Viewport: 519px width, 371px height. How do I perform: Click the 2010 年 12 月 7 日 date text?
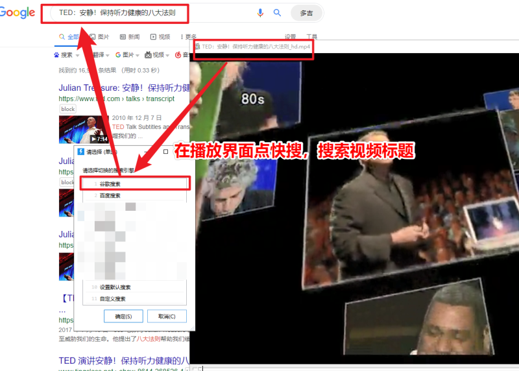point(137,118)
